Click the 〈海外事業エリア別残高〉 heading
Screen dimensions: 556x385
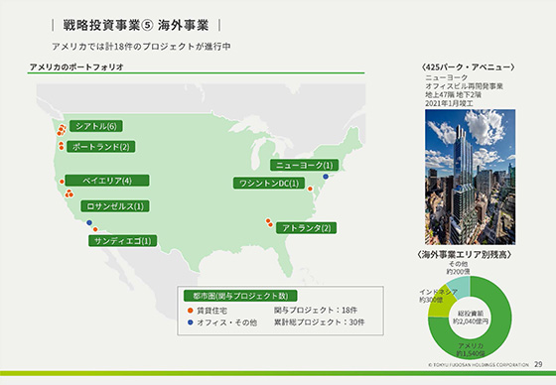(x=465, y=255)
